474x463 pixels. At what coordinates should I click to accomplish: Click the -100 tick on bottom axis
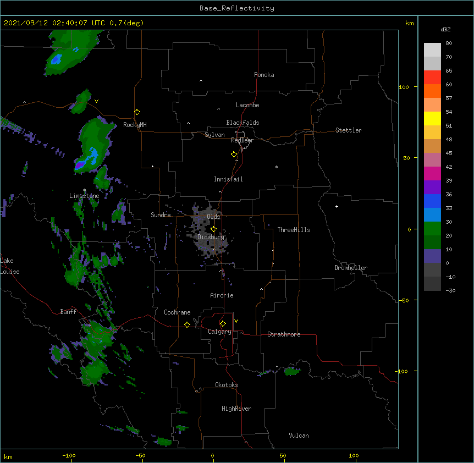[x=69, y=455]
